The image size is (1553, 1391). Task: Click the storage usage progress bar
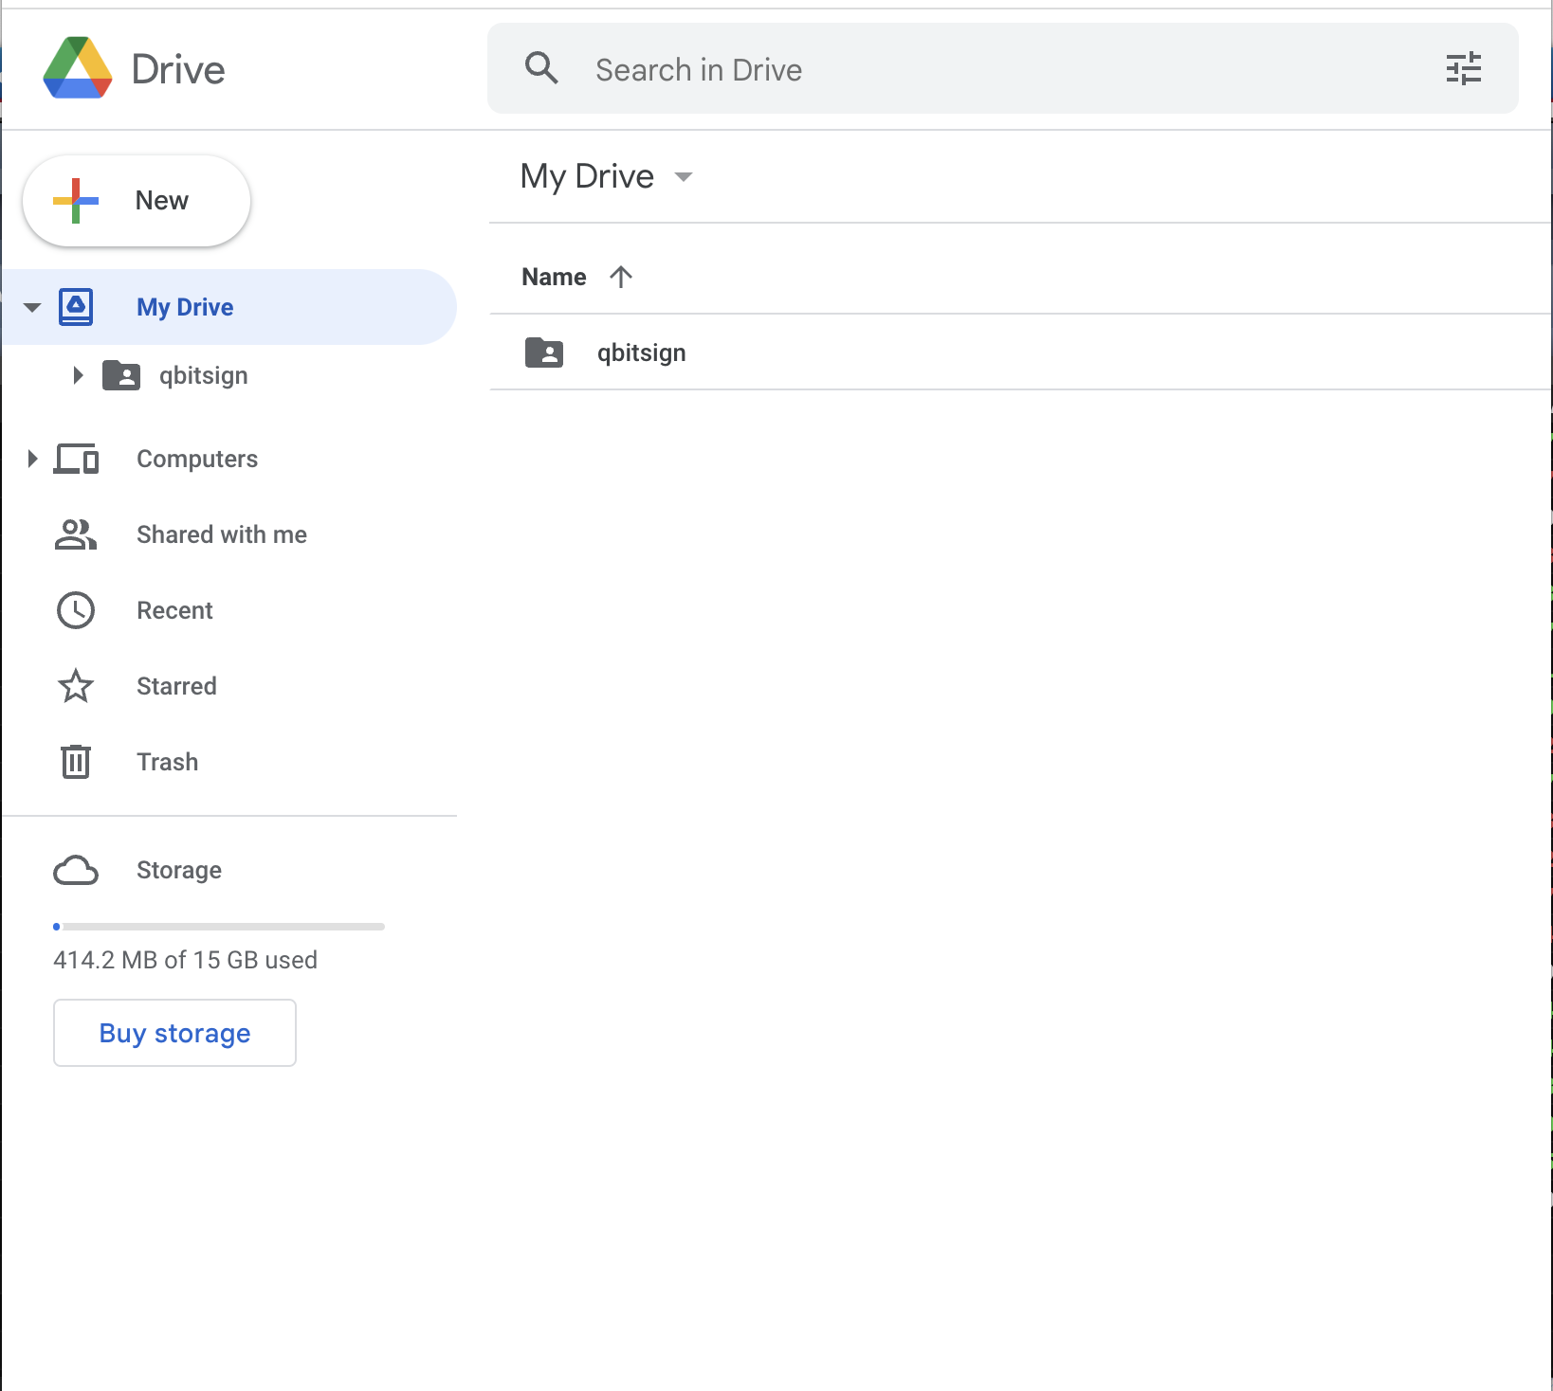pos(219,927)
